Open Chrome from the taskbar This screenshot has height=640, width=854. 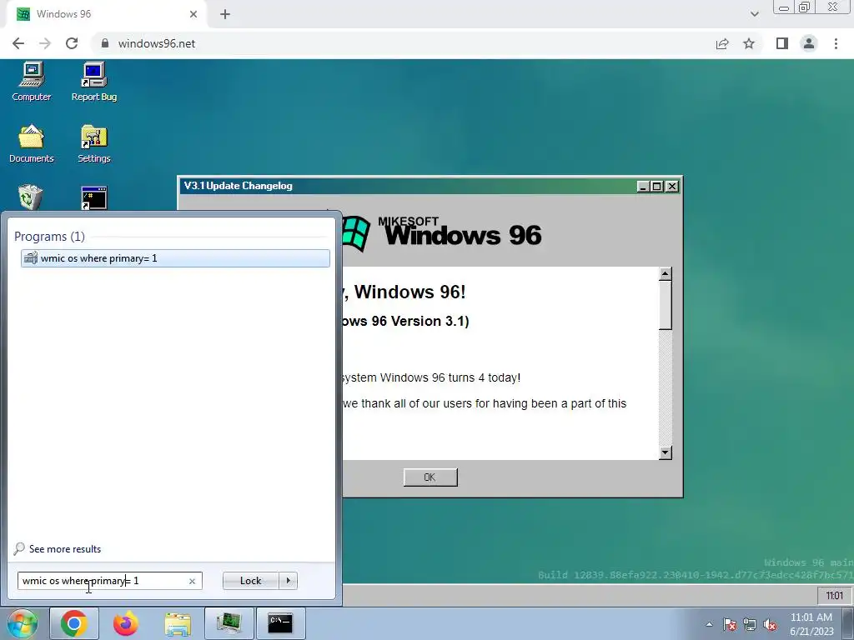tap(74, 623)
